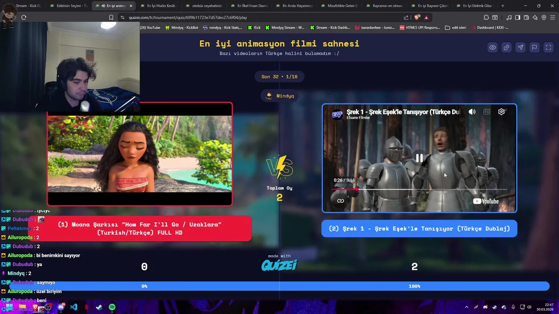559x314 pixels.
Task: Open the Stream - Kick Dashb... bookmark
Action: (330, 27)
